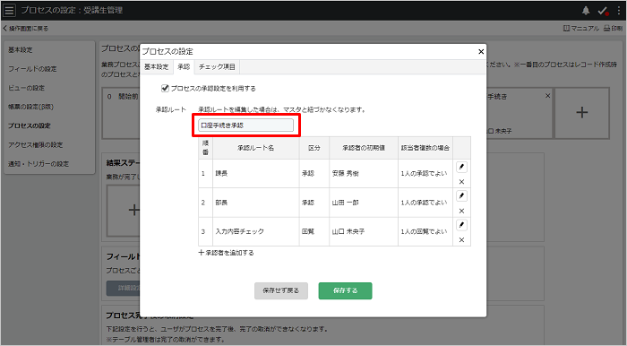
Task: Select the 安藤 秀樹 approver cell
Action: pyautogui.click(x=364, y=174)
